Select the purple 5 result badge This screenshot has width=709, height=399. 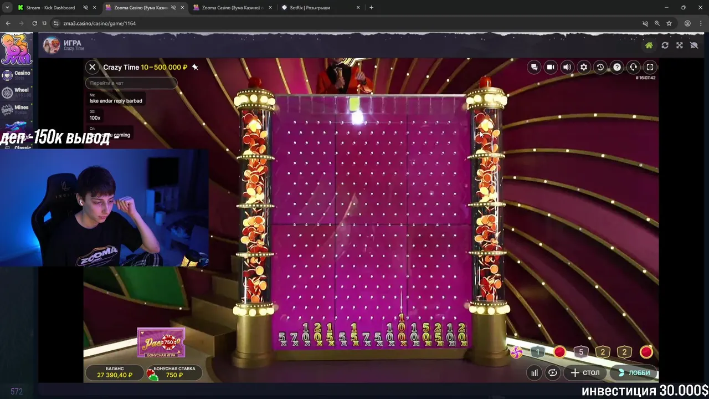click(581, 352)
